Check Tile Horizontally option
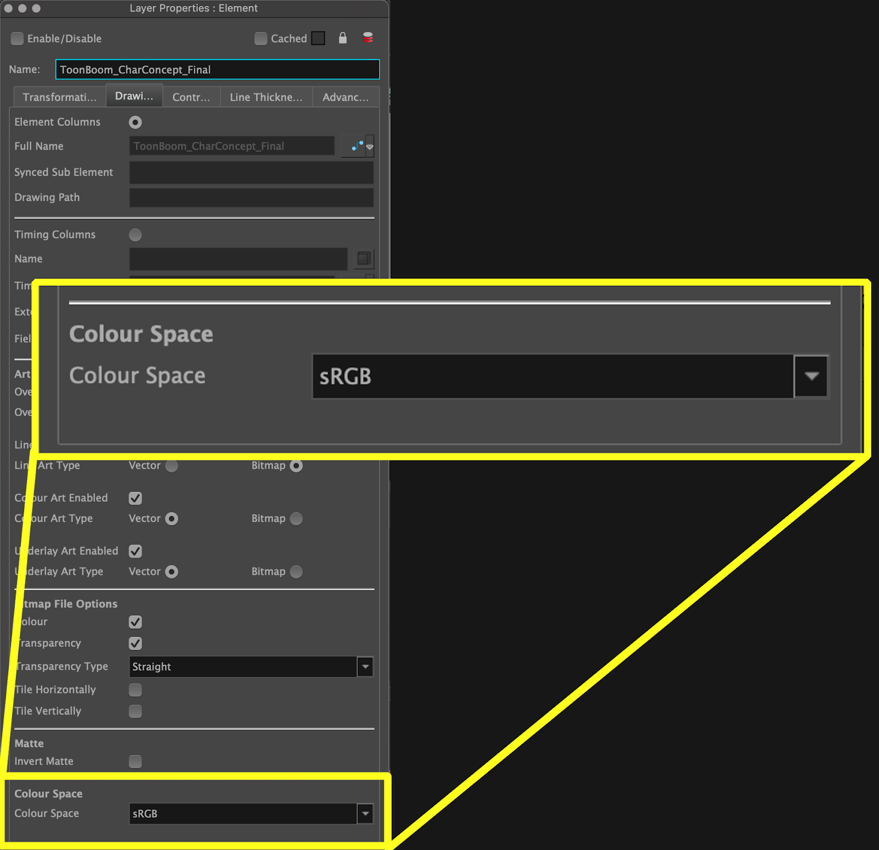This screenshot has height=850, width=879. 135,690
